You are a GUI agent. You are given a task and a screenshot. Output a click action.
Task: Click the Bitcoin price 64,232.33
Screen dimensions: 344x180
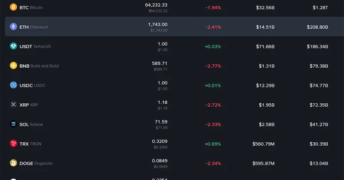click(156, 5)
